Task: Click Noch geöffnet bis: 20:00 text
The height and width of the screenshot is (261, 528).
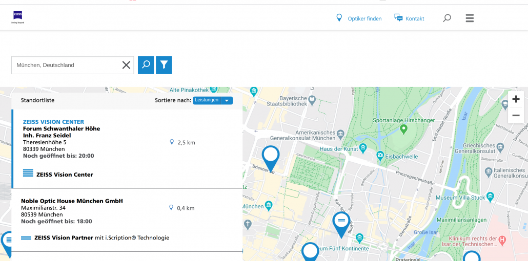Action: click(x=58, y=156)
